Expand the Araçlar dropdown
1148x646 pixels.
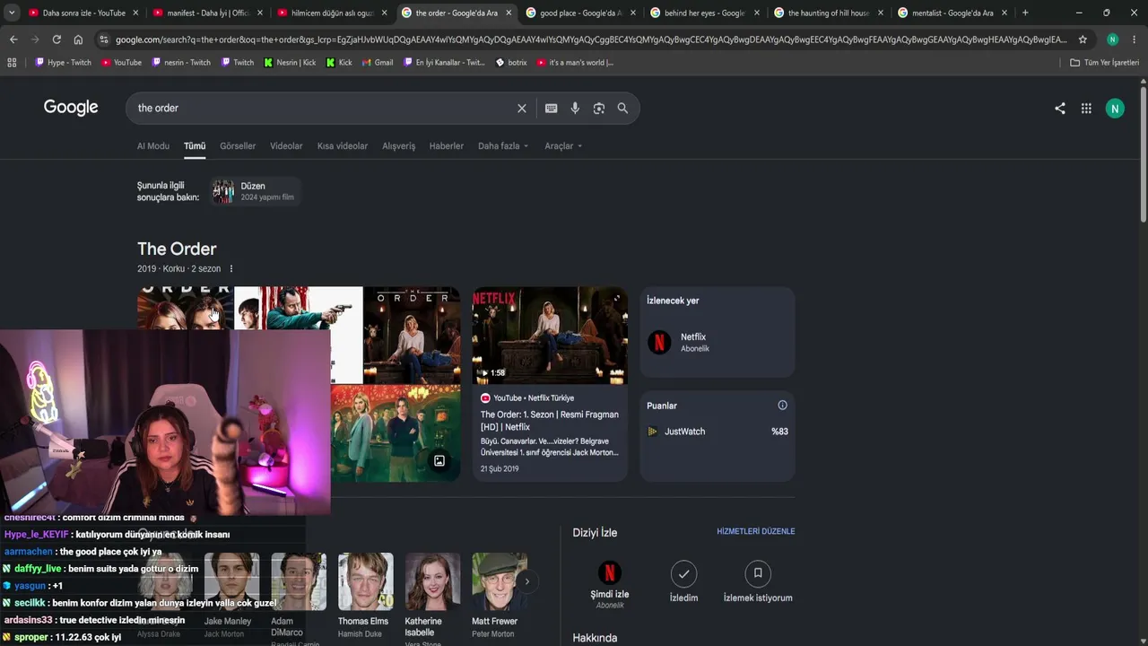point(563,146)
